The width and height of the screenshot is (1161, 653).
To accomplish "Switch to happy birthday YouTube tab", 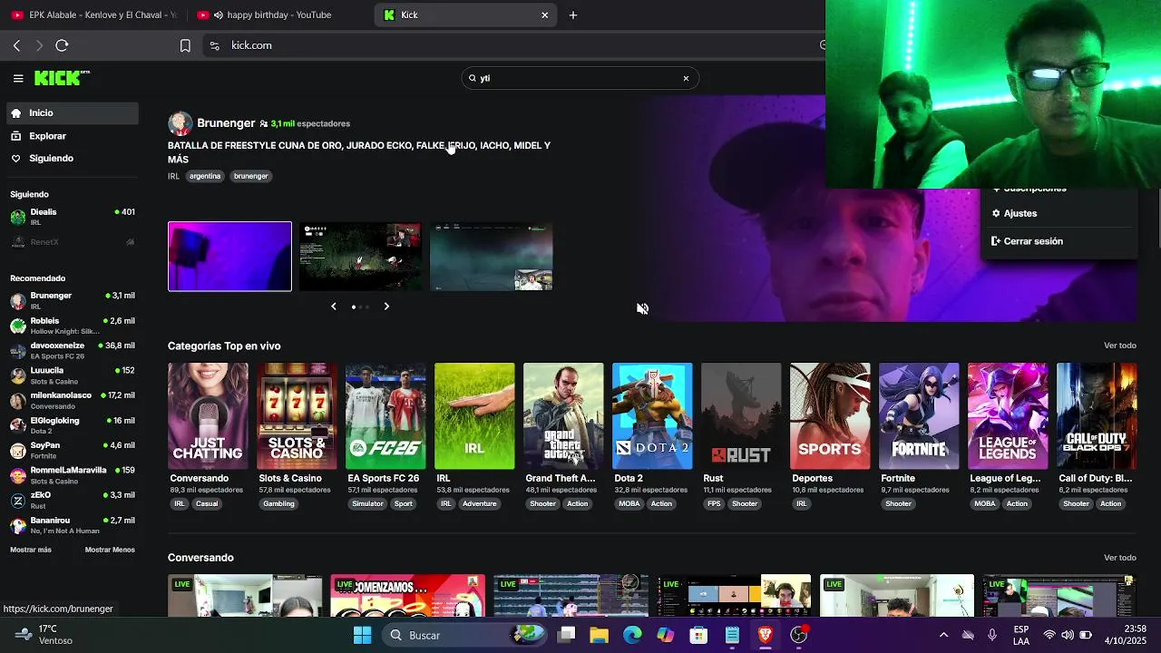I will [x=277, y=15].
